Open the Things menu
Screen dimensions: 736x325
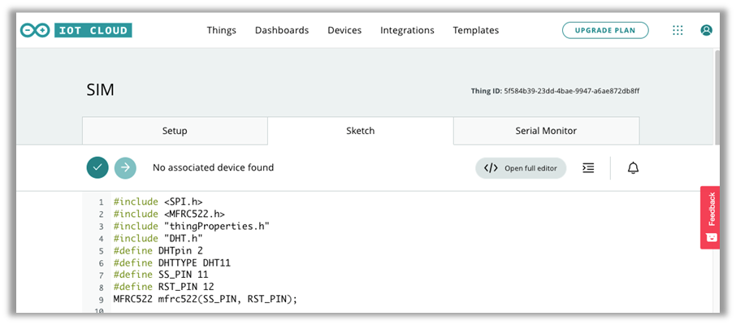[221, 30]
